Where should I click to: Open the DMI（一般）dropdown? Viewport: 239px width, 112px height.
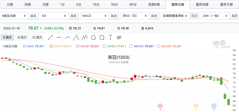216,16
